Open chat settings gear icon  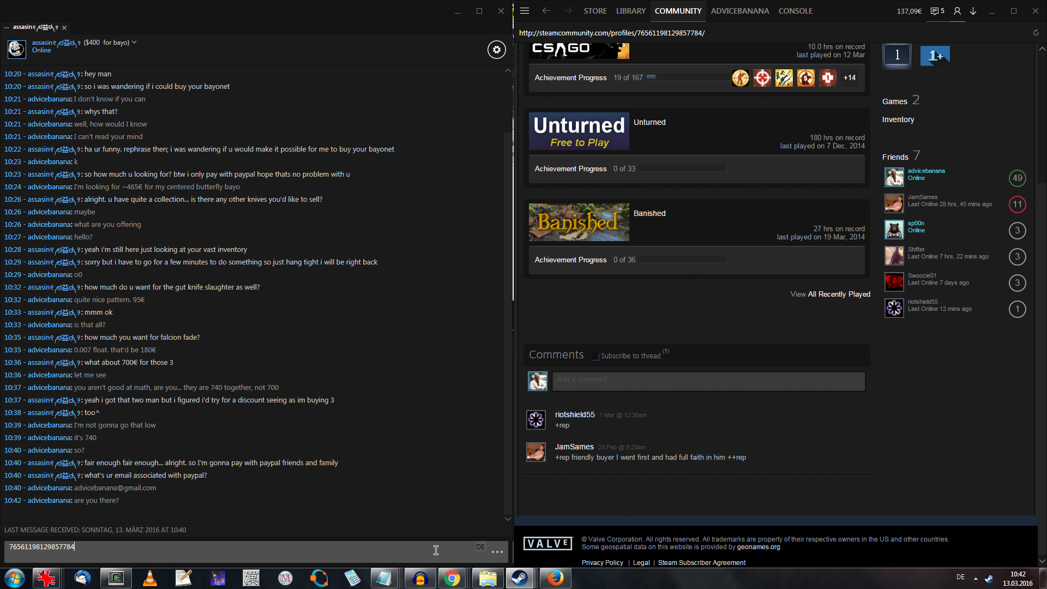click(496, 50)
